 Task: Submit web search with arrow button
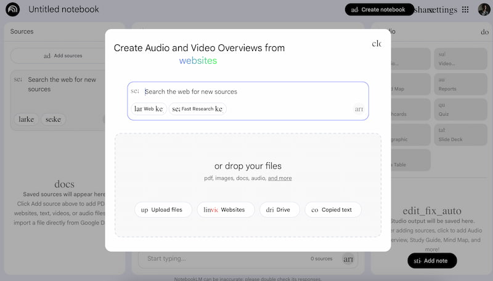pyautogui.click(x=358, y=109)
